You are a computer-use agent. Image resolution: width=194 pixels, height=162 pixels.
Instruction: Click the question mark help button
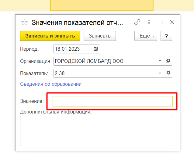click(x=166, y=36)
